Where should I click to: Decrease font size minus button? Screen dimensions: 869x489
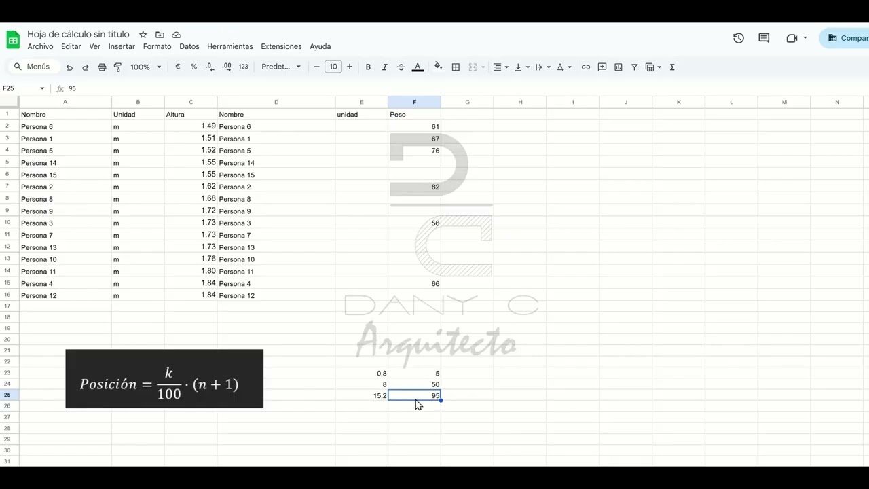click(316, 67)
